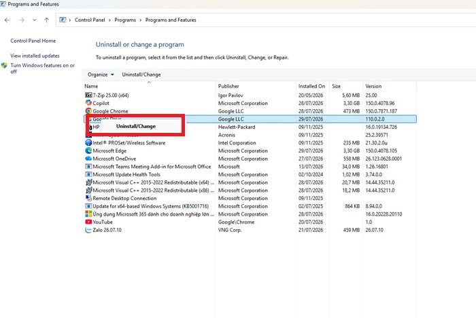Click the Microsoft Update Health Tools icon
The height and width of the screenshot is (318, 476).
click(88, 174)
